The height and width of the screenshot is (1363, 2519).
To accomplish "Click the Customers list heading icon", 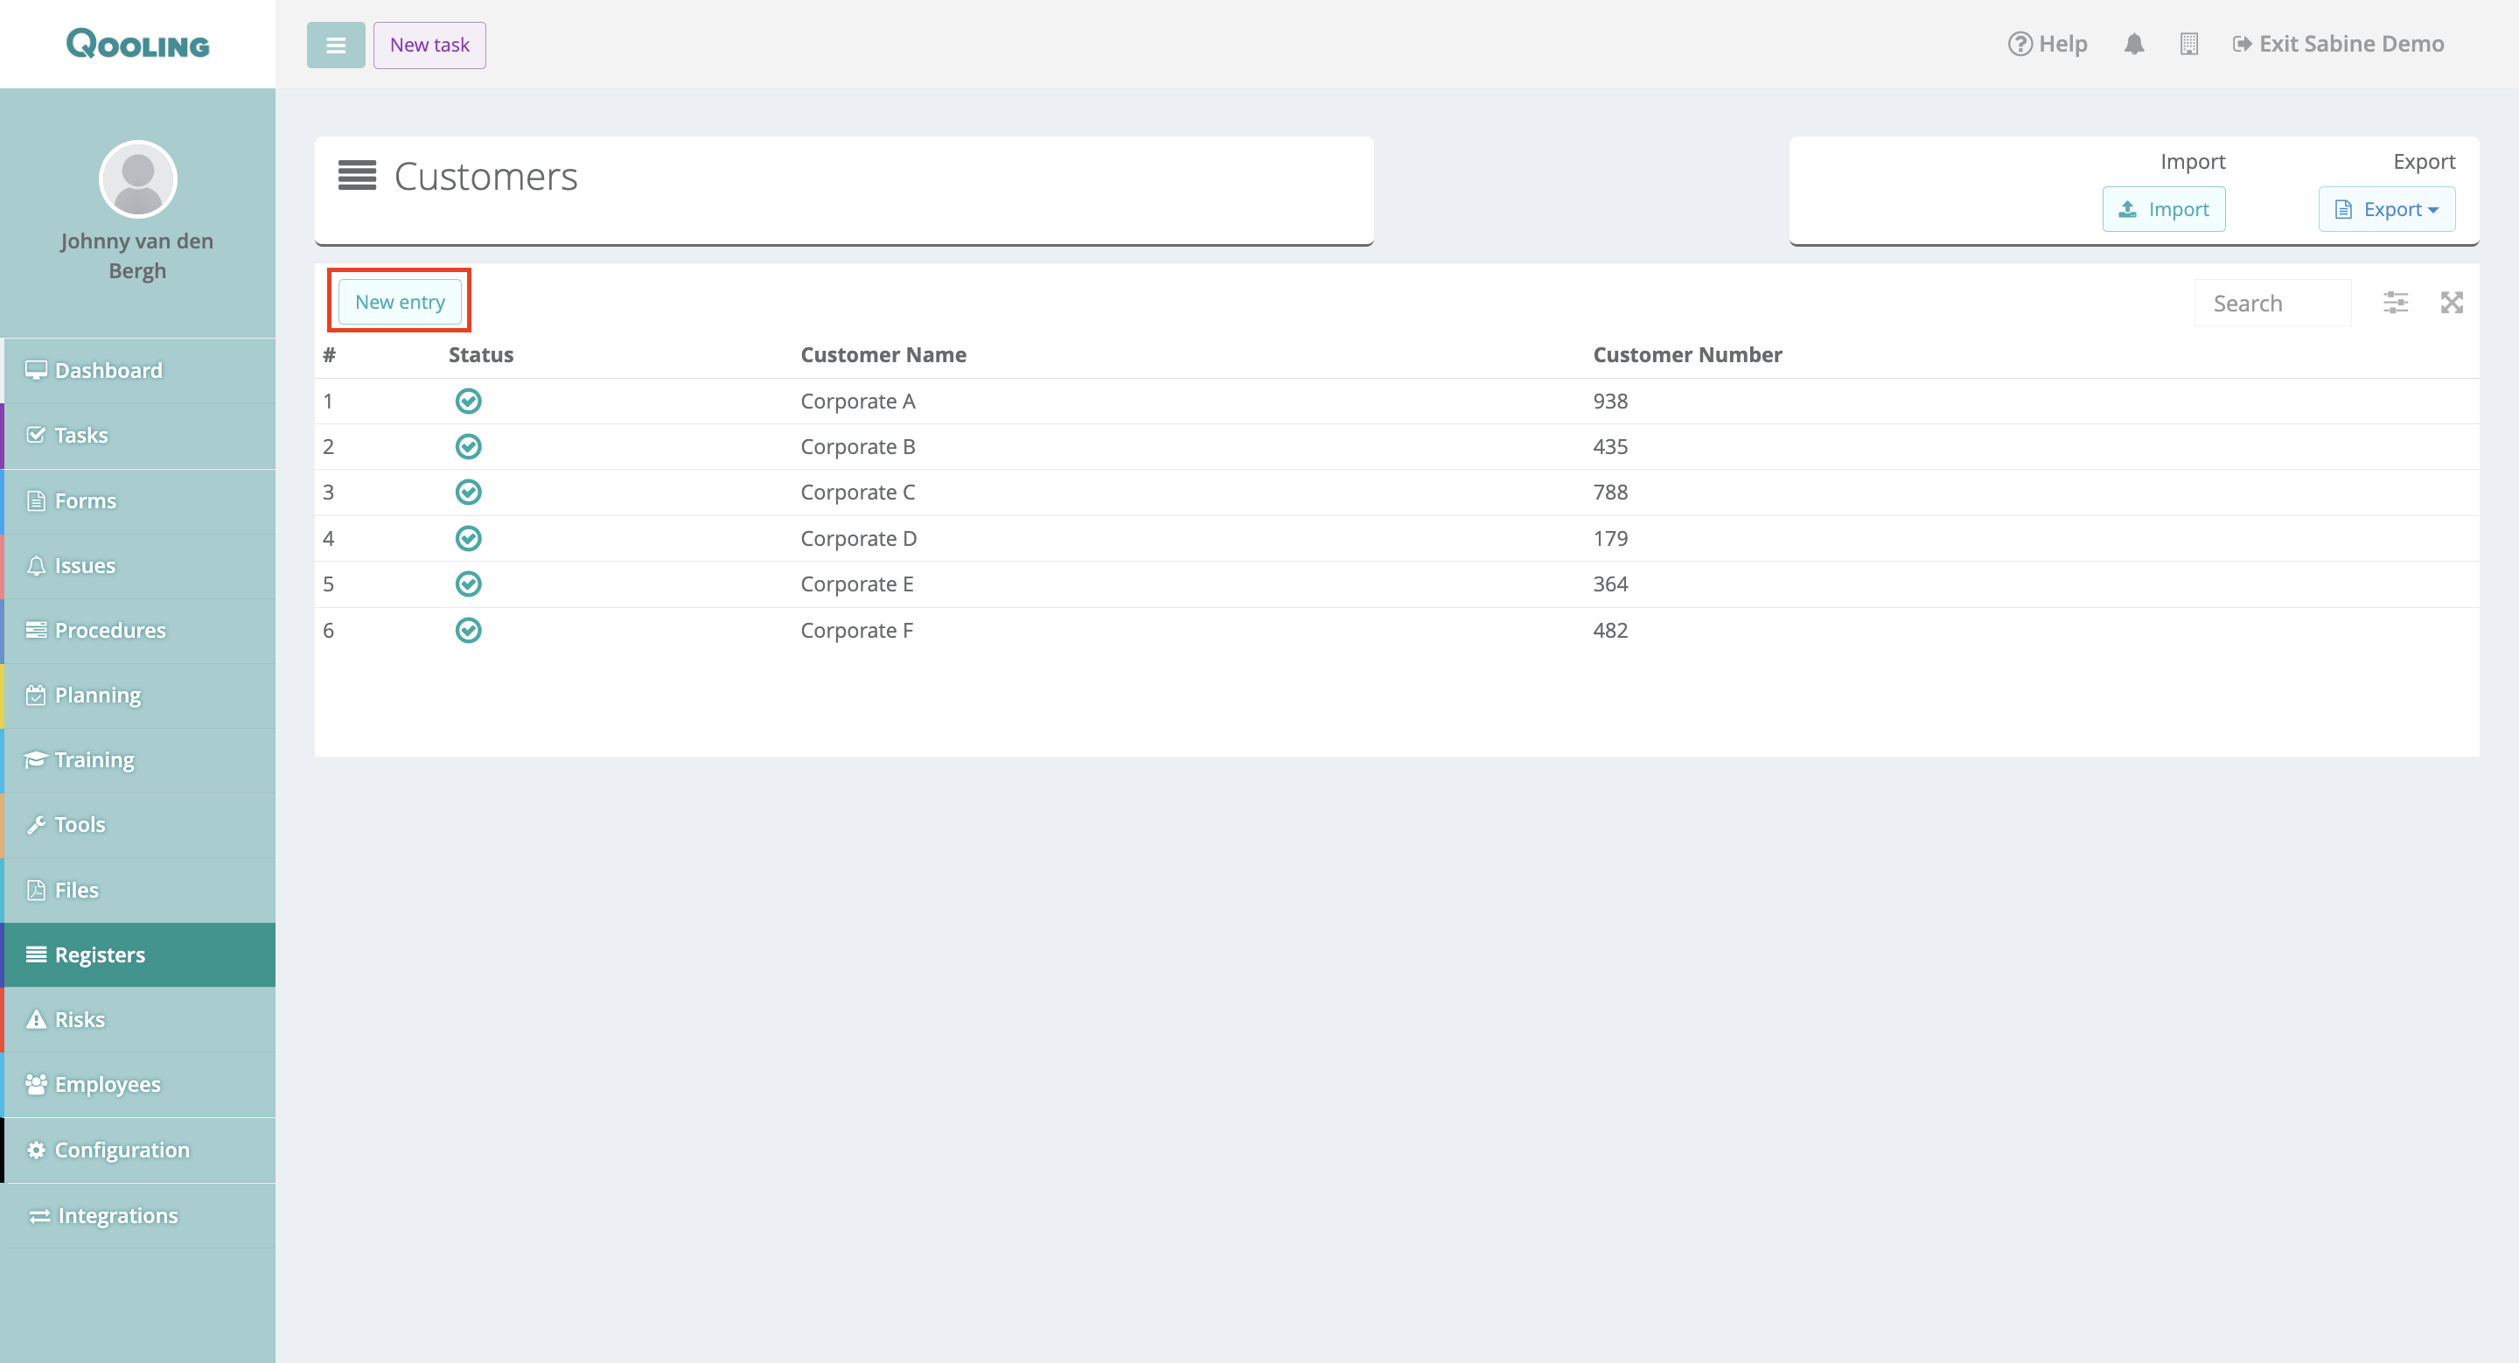I will [357, 176].
